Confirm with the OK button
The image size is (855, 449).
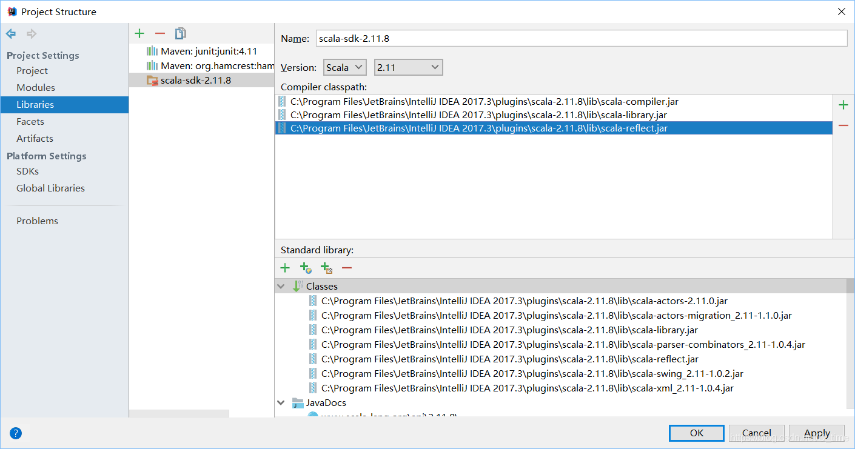(x=696, y=433)
